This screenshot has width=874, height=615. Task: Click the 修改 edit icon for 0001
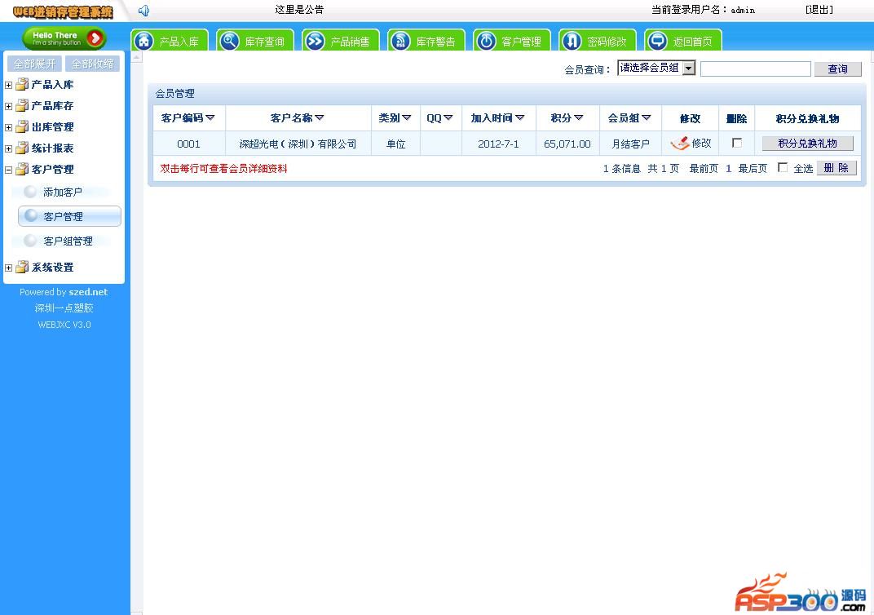coord(679,144)
